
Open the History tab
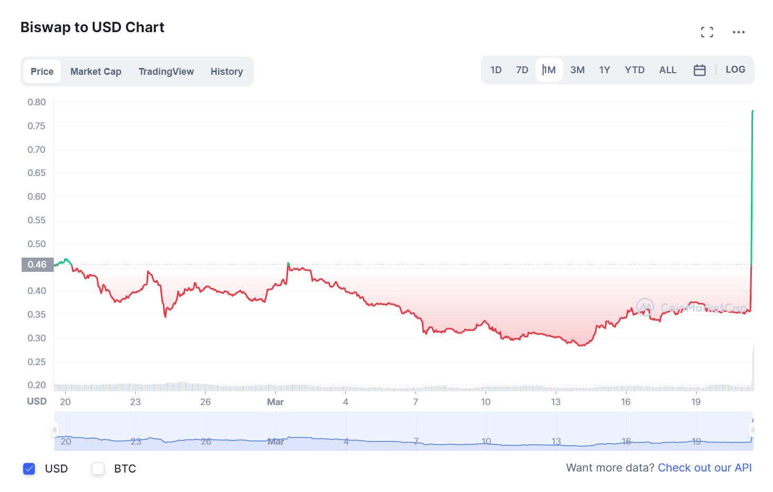227,71
